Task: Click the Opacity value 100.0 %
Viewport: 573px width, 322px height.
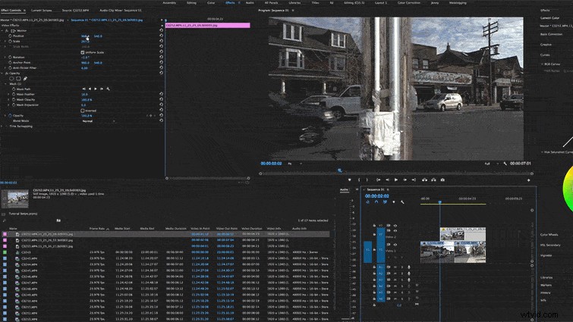Action: [x=87, y=116]
